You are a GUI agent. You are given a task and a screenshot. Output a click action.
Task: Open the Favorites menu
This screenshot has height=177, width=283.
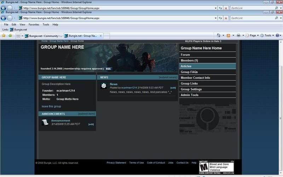coord(34,24)
